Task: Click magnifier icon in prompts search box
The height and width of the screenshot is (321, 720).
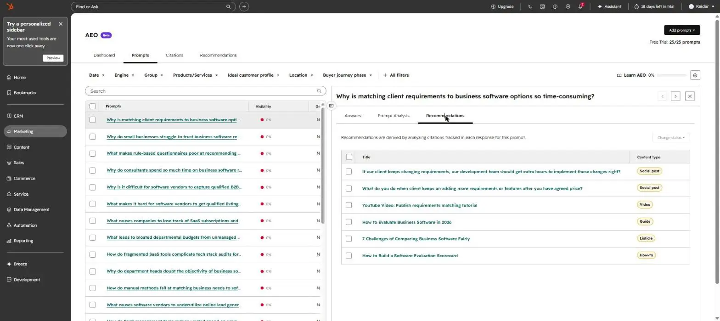Action: [319, 91]
